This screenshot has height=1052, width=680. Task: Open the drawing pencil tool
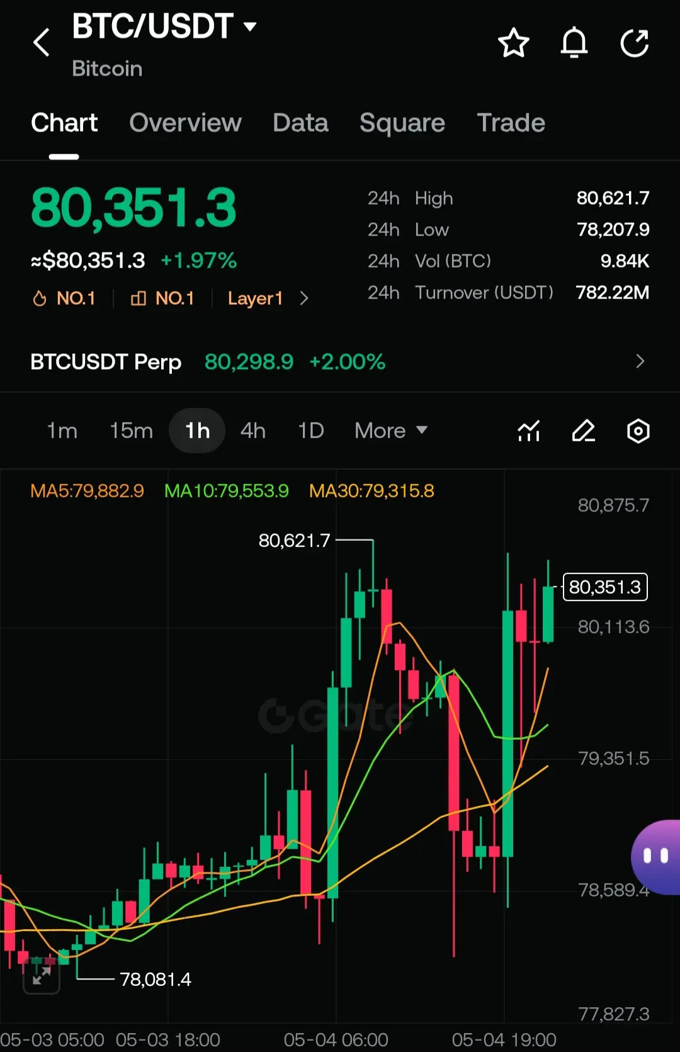coord(584,431)
